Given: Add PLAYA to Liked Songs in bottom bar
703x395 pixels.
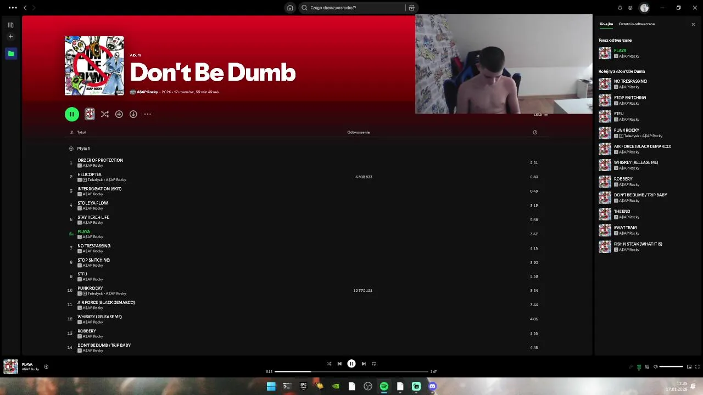Looking at the screenshot, I should (46, 366).
